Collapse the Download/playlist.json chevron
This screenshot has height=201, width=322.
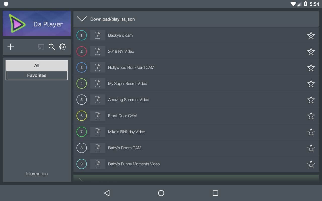(x=82, y=19)
